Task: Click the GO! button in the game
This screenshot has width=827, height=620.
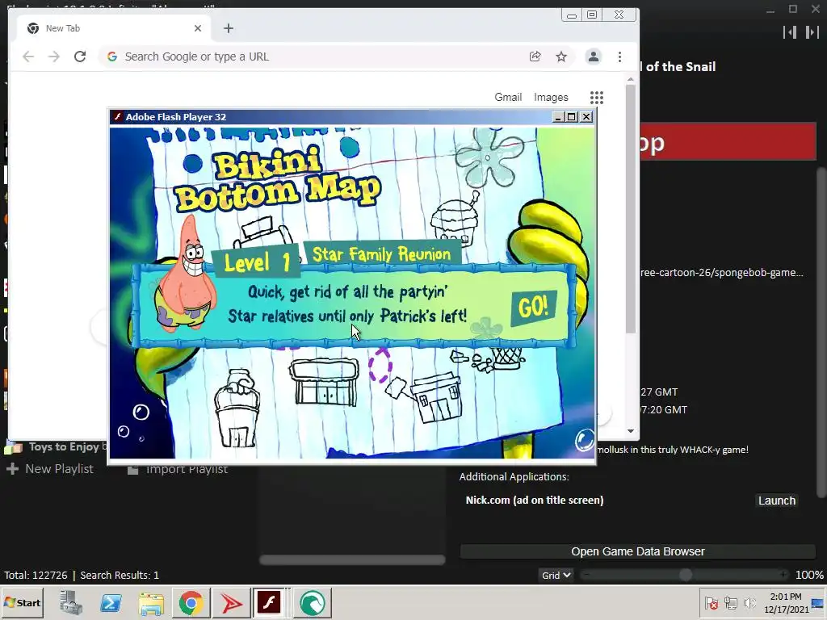Action: coord(534,308)
